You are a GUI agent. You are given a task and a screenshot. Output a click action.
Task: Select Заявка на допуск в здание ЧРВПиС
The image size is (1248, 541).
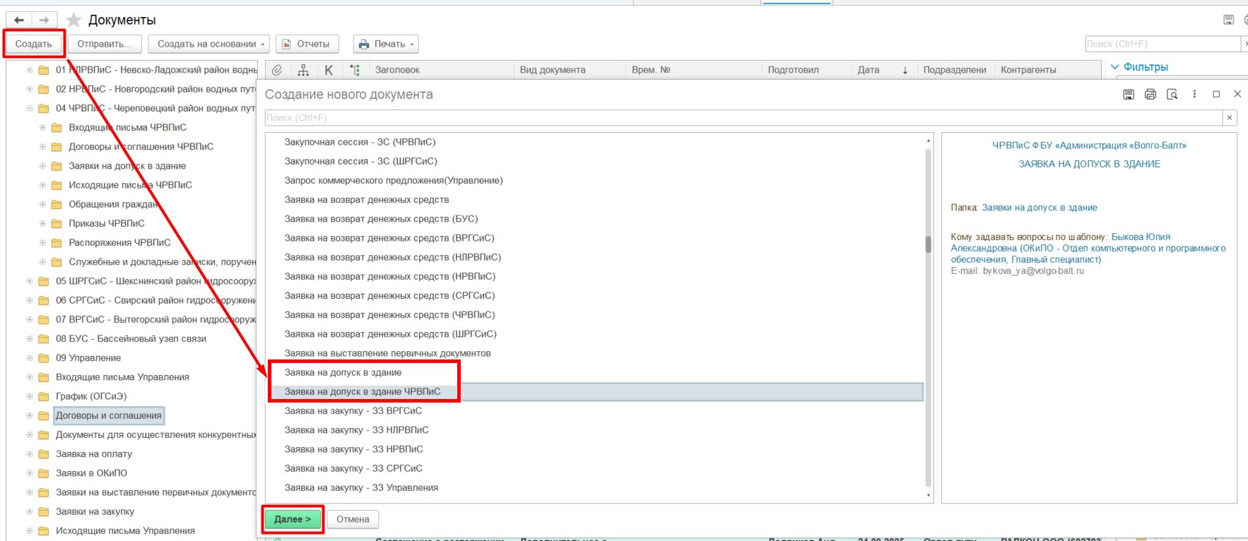pos(362,392)
